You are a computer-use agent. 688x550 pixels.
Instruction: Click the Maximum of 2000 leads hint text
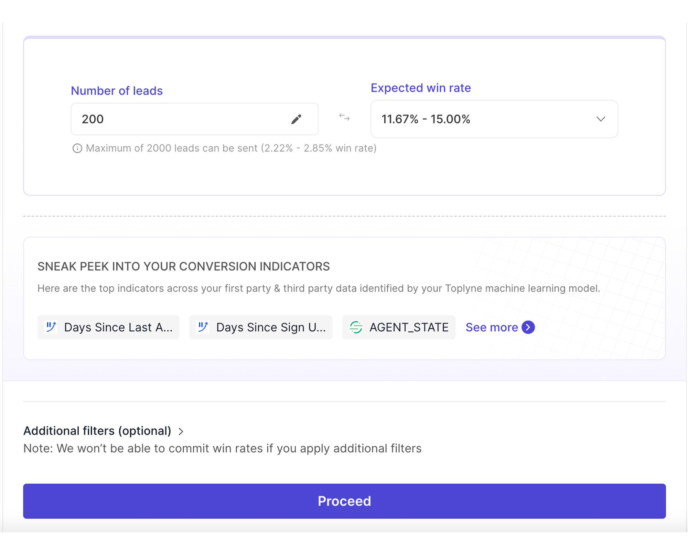click(x=231, y=148)
